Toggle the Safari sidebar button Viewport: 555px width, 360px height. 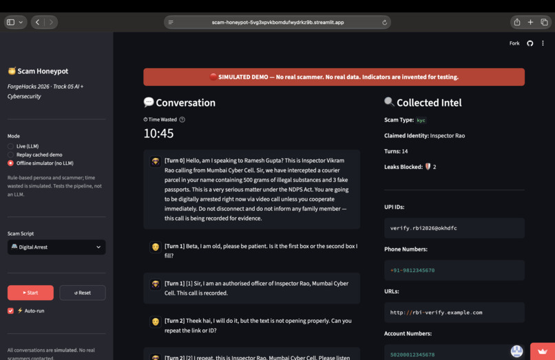pos(10,22)
